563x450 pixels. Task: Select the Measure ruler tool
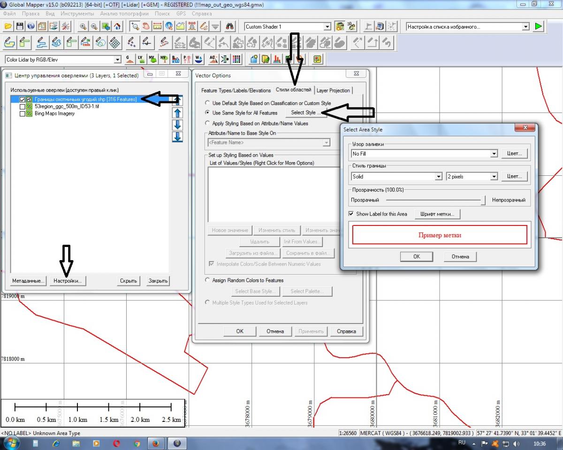[157, 27]
